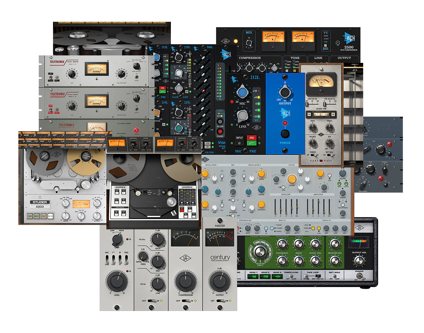Click the Century MID EQ knob

pyautogui.click(x=158, y=262)
